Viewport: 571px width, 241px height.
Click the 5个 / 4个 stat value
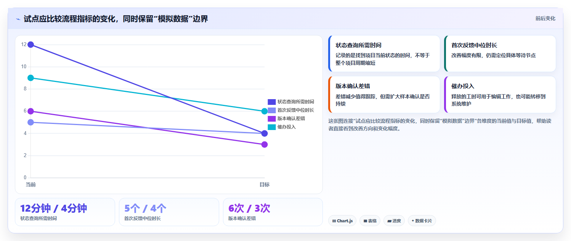pos(145,208)
